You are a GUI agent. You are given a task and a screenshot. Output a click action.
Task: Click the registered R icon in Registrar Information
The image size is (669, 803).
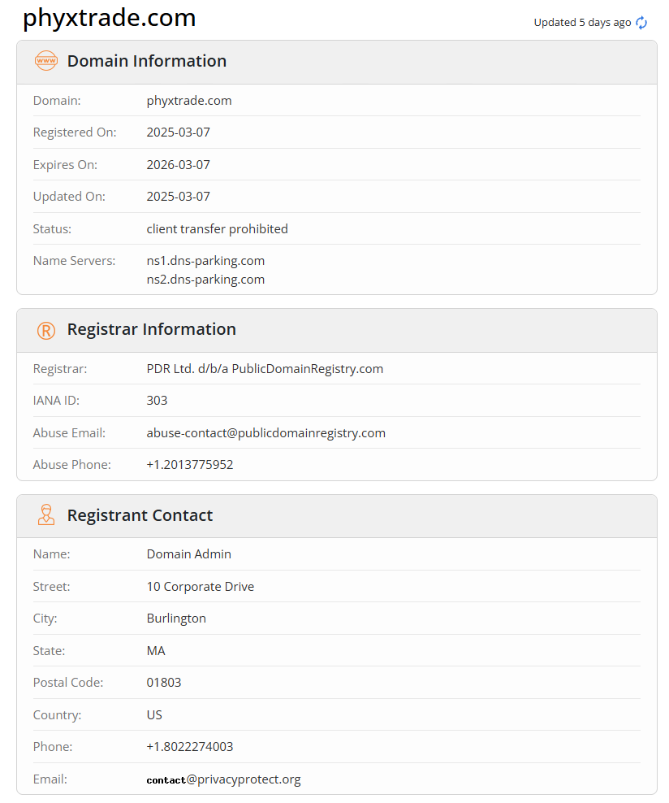coord(46,330)
